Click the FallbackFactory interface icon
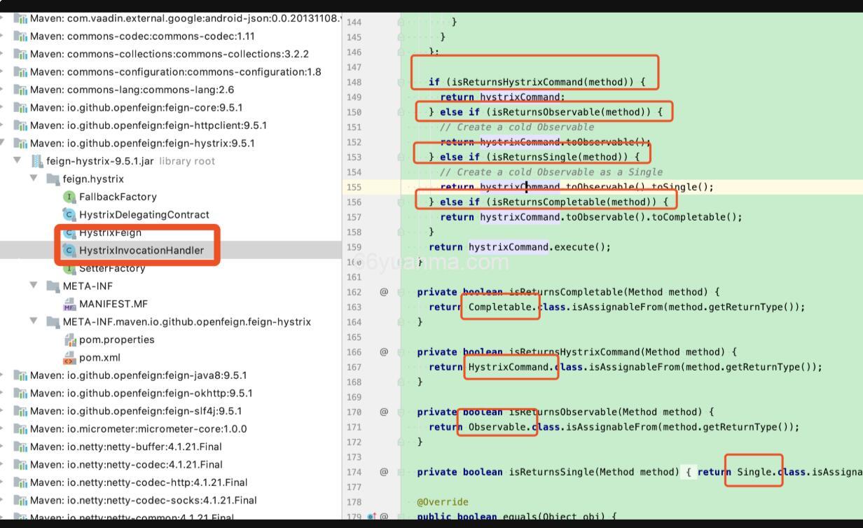The width and height of the screenshot is (863, 528). [x=69, y=197]
